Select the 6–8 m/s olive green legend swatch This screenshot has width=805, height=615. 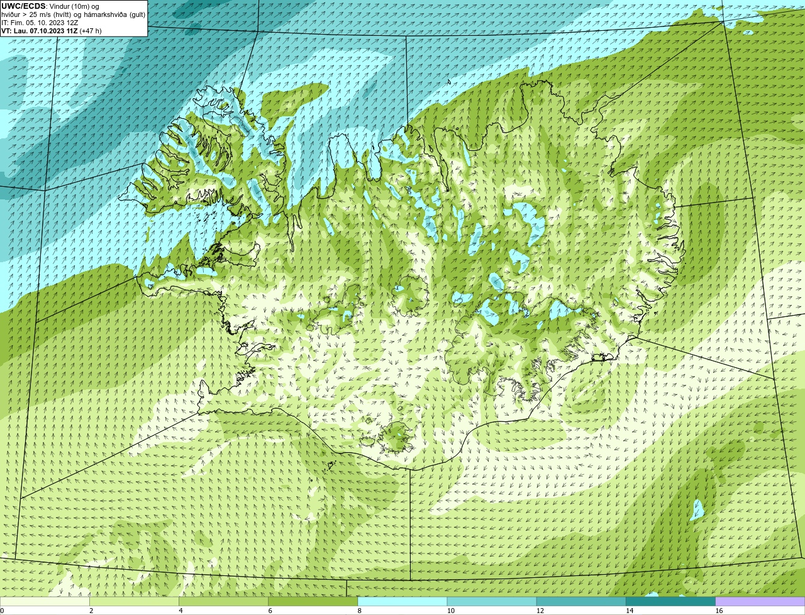[x=313, y=602]
